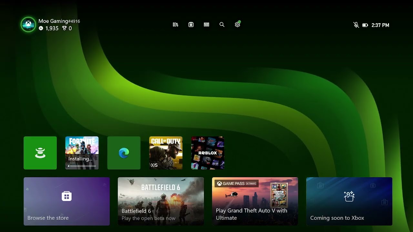Click the Moe Gaming#4916 gamertag text
413x232 pixels.
59,21
